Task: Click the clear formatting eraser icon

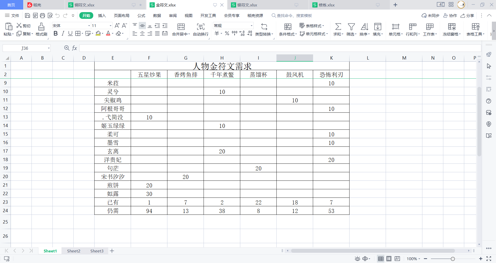Action: coord(118,34)
